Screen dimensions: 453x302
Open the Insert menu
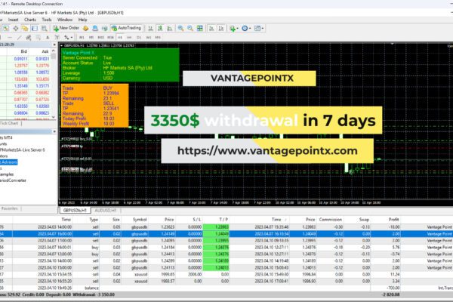[14, 20]
